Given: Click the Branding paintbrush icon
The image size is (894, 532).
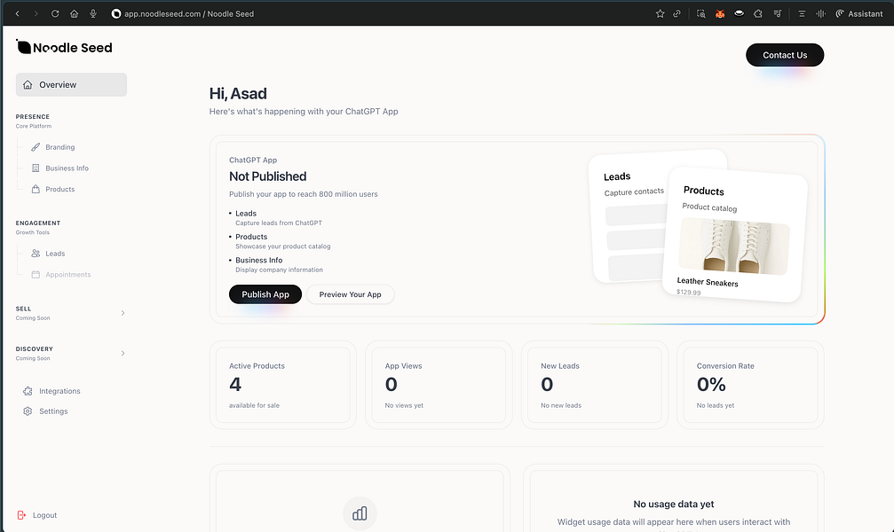Looking at the screenshot, I should point(36,147).
